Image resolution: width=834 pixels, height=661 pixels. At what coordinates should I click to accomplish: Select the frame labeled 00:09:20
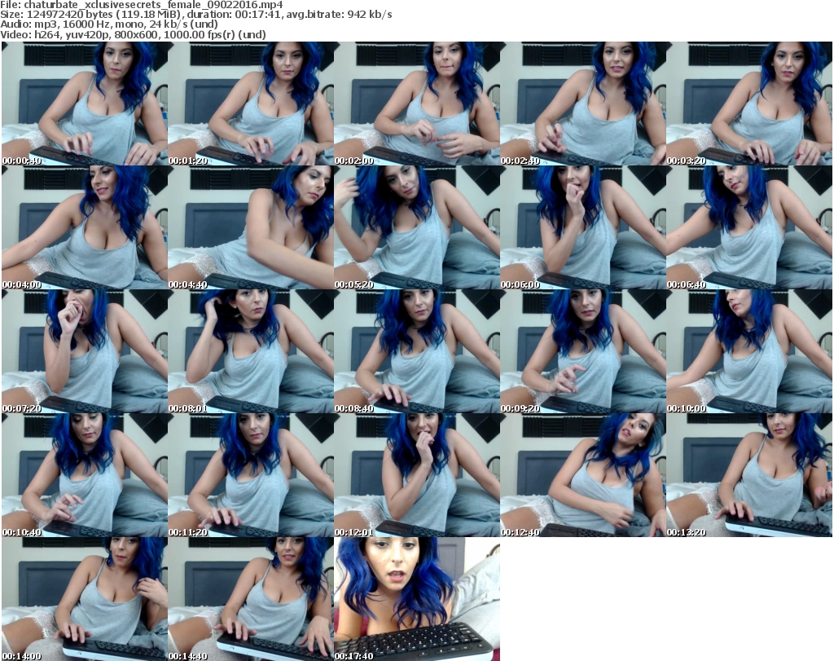(583, 351)
